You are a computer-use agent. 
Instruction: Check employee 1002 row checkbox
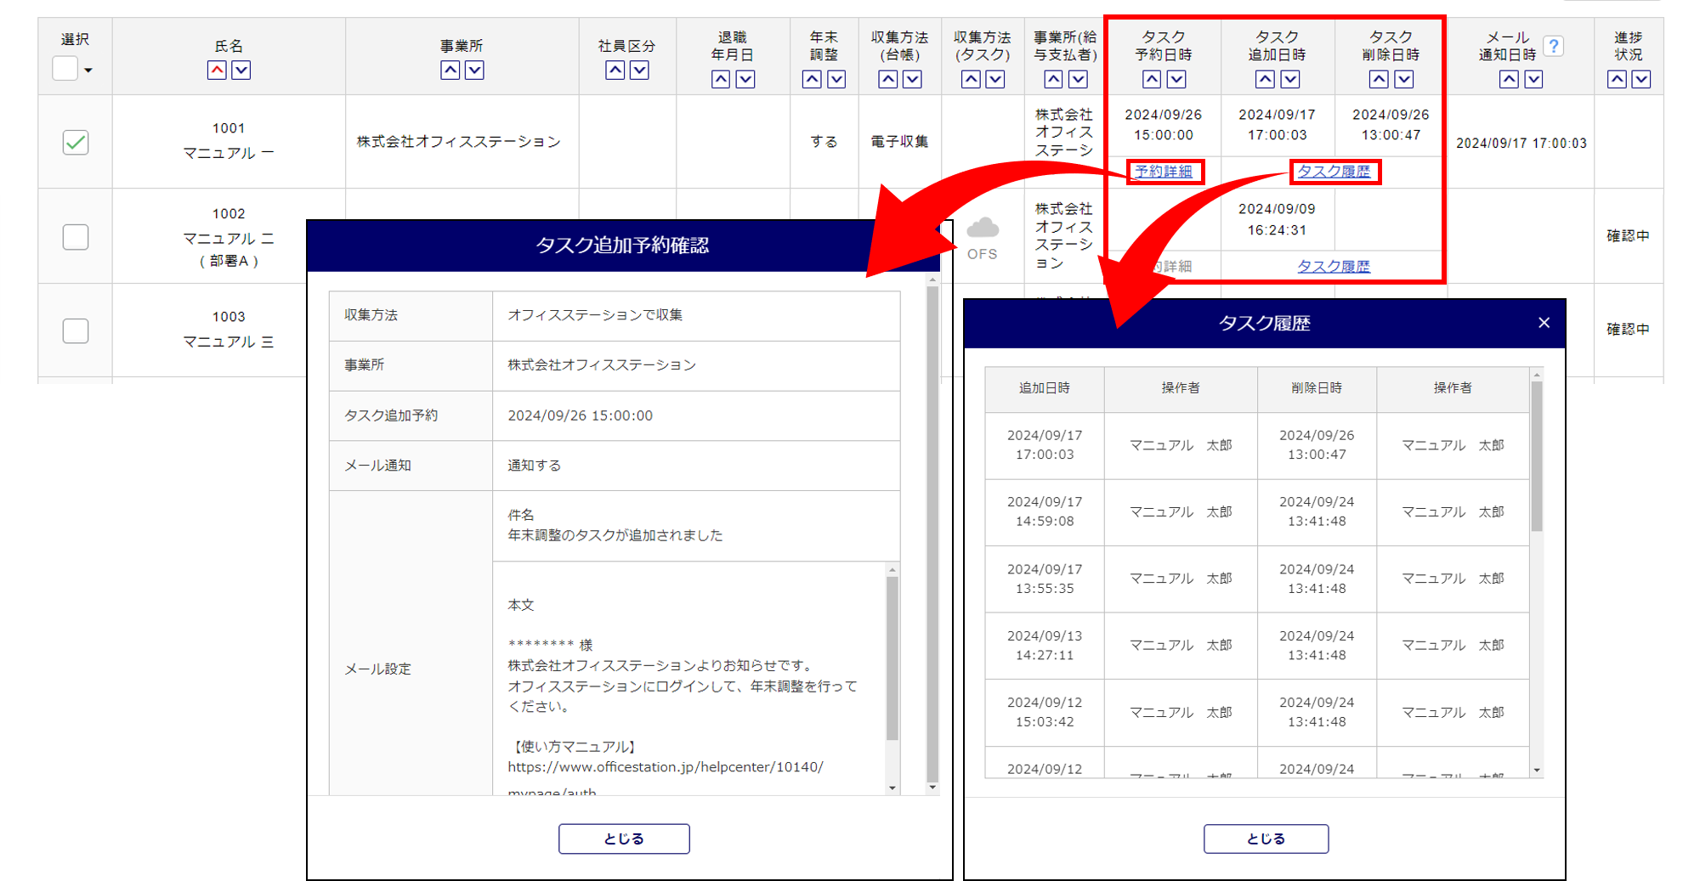pyautogui.click(x=76, y=237)
